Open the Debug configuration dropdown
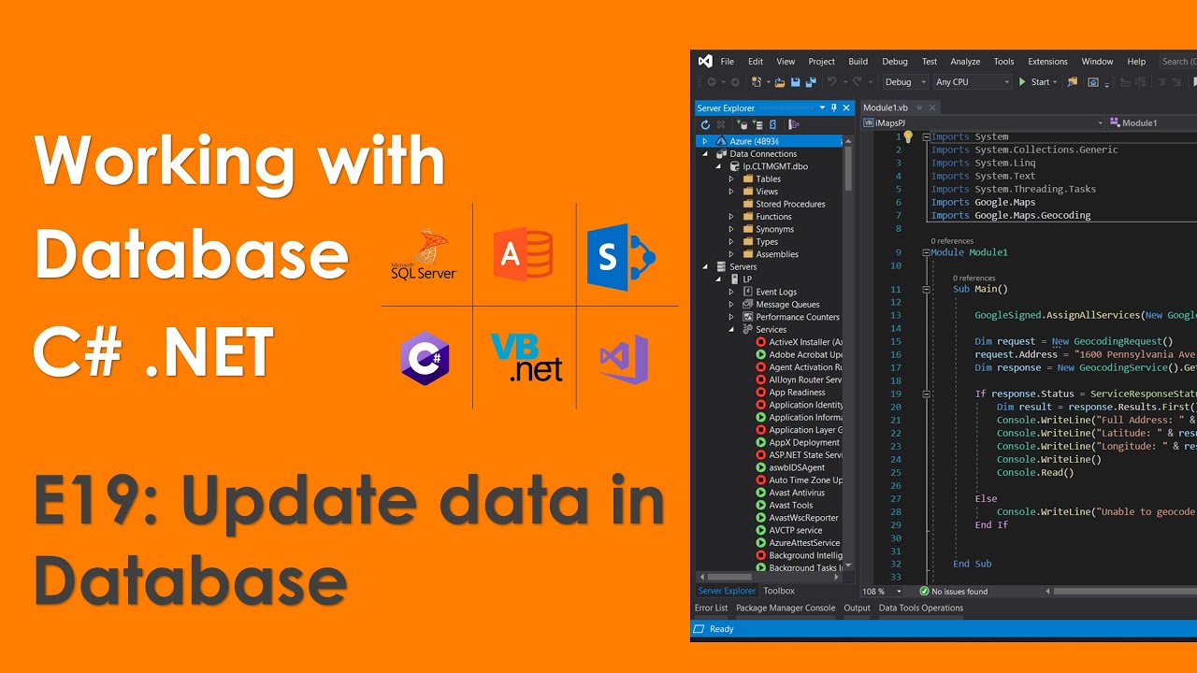Screen dimensions: 1197x673 (905, 82)
